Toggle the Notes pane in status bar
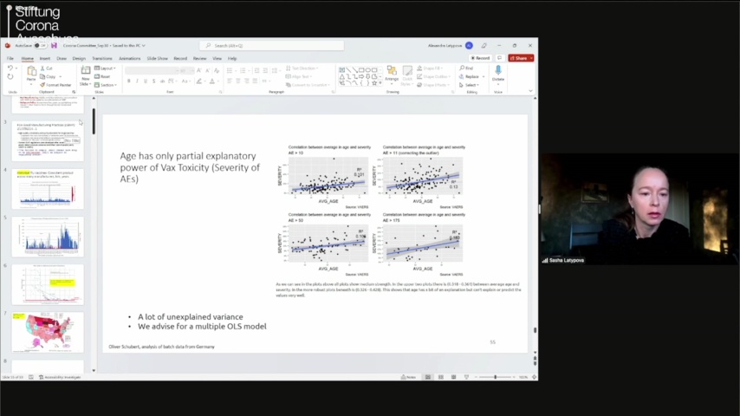 pyautogui.click(x=411, y=377)
